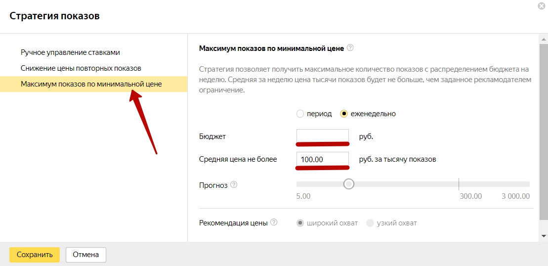Viewport: 548px width, 266px height.
Task: Select the период radio button
Action: click(300, 114)
